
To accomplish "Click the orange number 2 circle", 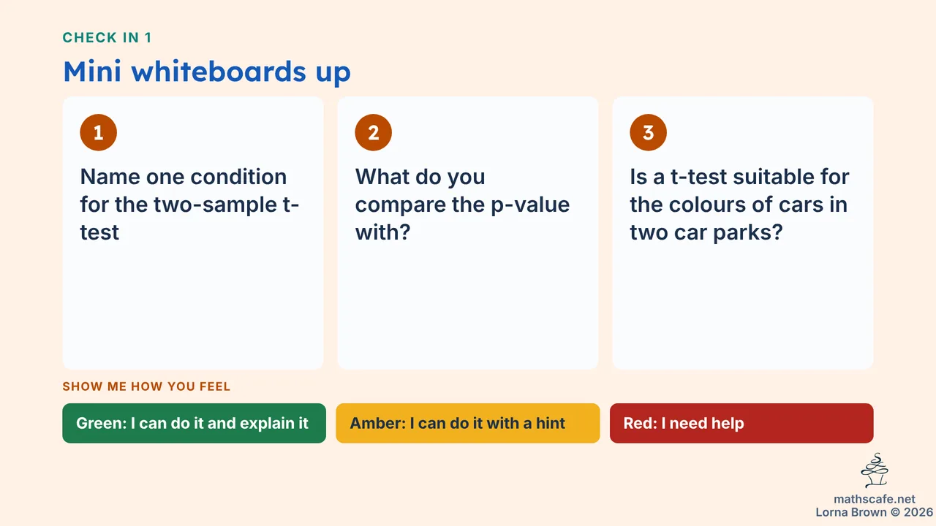I will pyautogui.click(x=374, y=132).
